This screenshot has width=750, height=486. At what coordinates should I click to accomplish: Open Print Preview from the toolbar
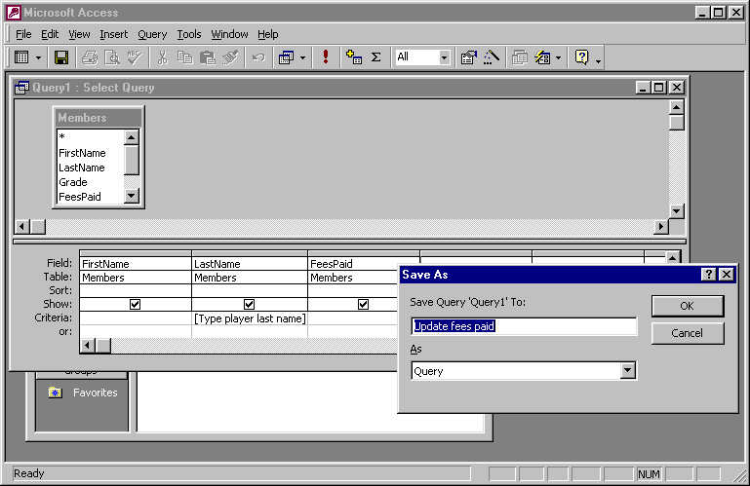point(112,57)
